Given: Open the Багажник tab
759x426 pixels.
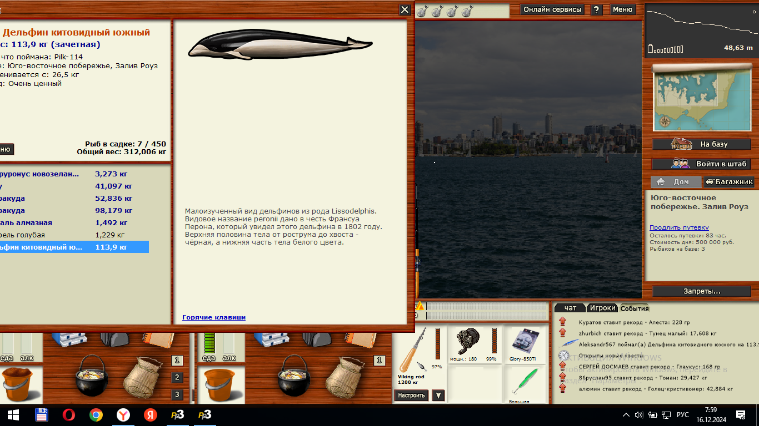Looking at the screenshot, I should click(x=729, y=182).
